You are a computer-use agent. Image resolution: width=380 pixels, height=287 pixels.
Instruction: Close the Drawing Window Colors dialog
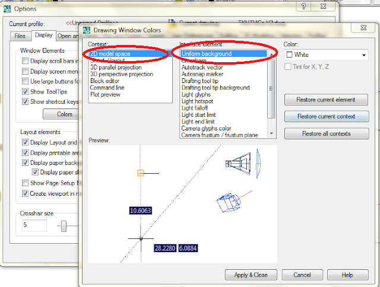pyautogui.click(x=363, y=28)
